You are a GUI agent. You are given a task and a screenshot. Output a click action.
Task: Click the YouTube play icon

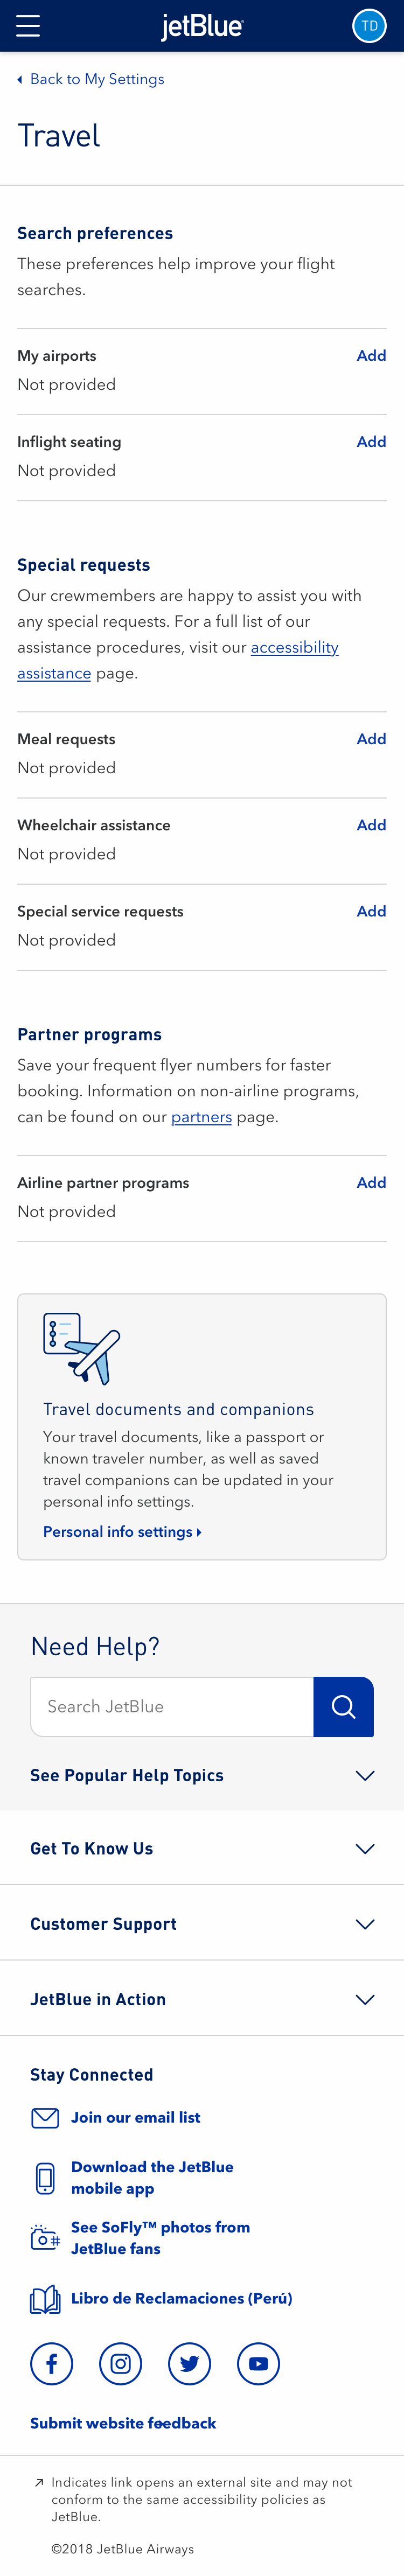pyautogui.click(x=258, y=2364)
